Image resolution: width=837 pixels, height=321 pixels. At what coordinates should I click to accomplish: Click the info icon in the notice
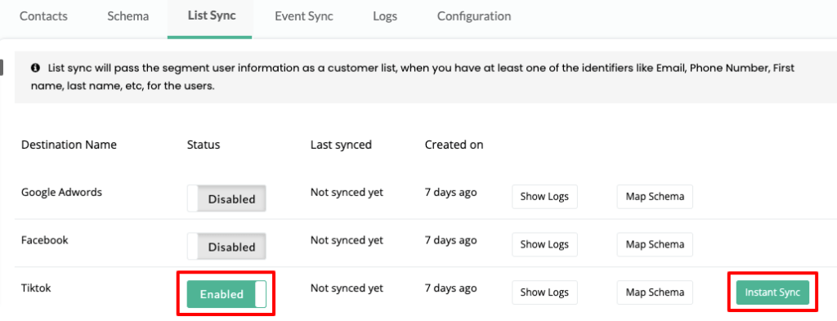(36, 69)
